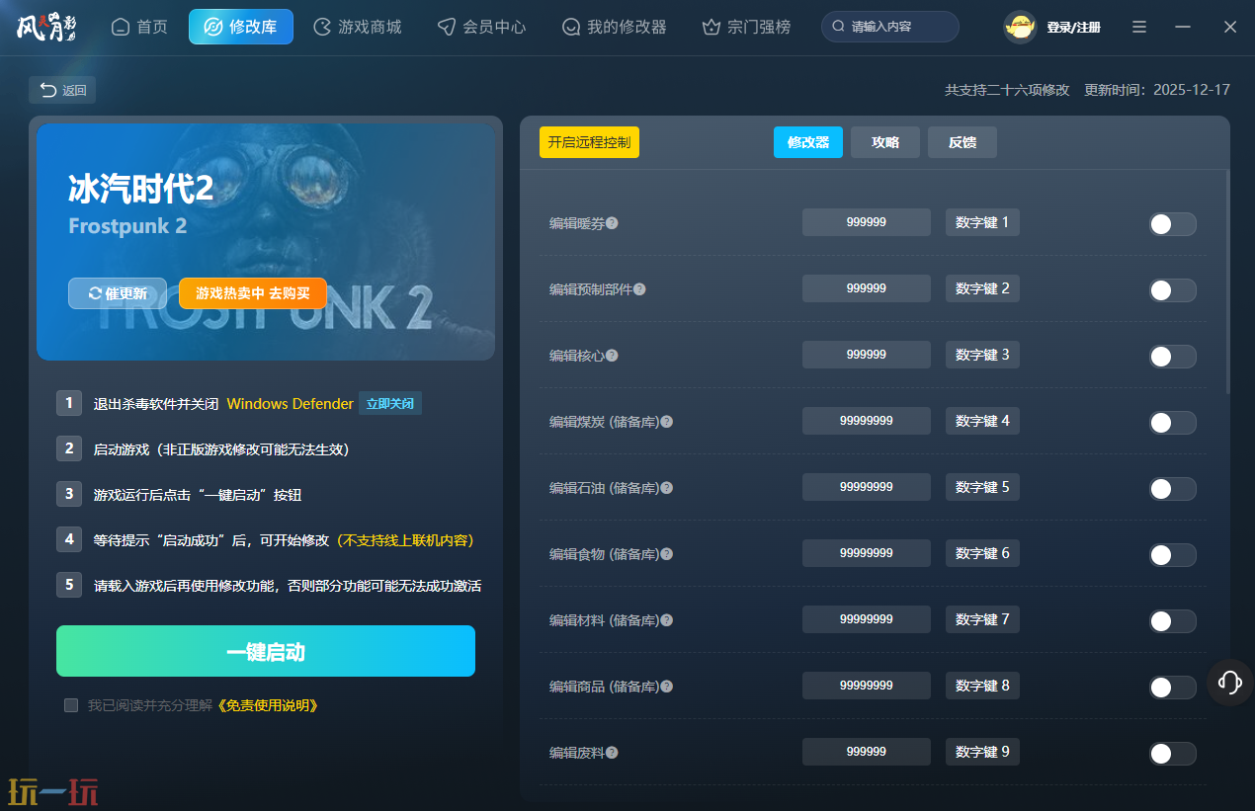Click the 编辑食物 value field
The height and width of the screenshot is (811, 1255).
click(x=867, y=553)
